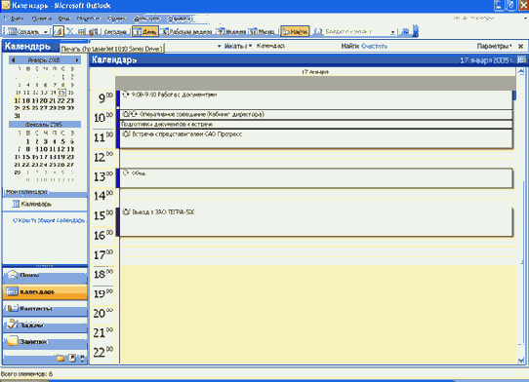Viewport: 529px width, 382px height.
Task: Switch to Day view (День)
Action: pyautogui.click(x=145, y=31)
